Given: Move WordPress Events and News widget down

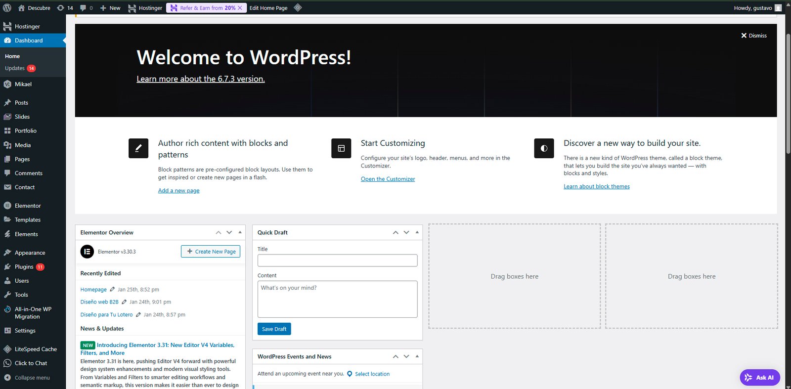Looking at the screenshot, I should [x=406, y=356].
